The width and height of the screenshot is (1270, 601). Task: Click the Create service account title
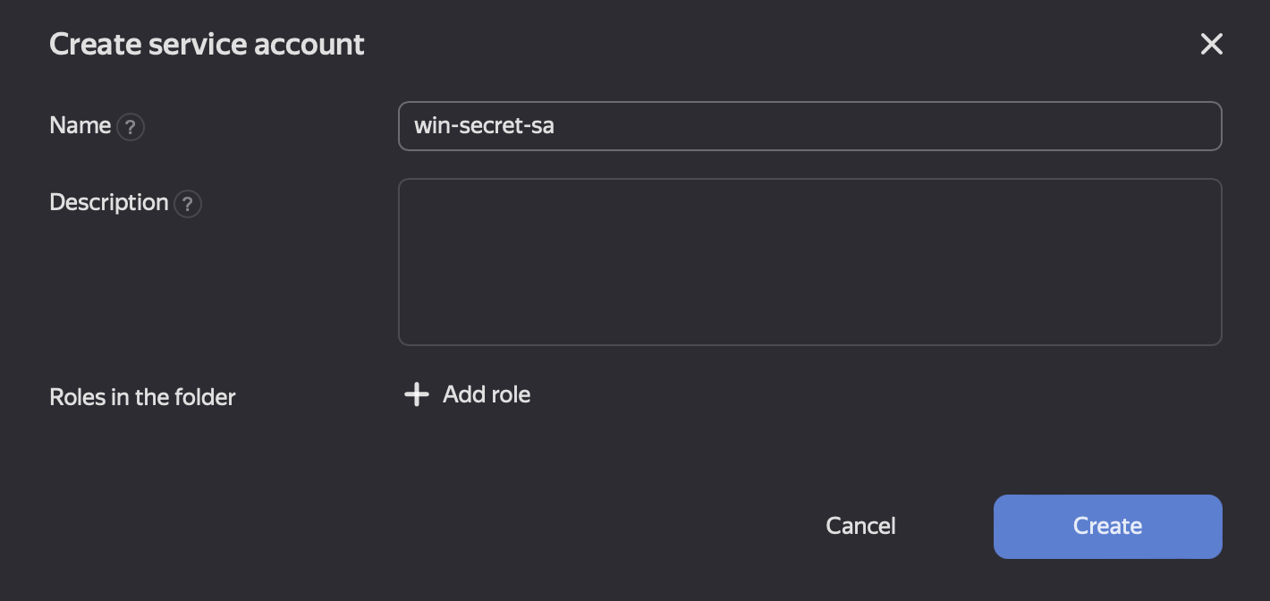tap(207, 45)
